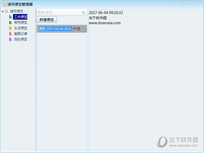
Task: Click the 速写便签 root node icon
Action: (x=6, y=11)
